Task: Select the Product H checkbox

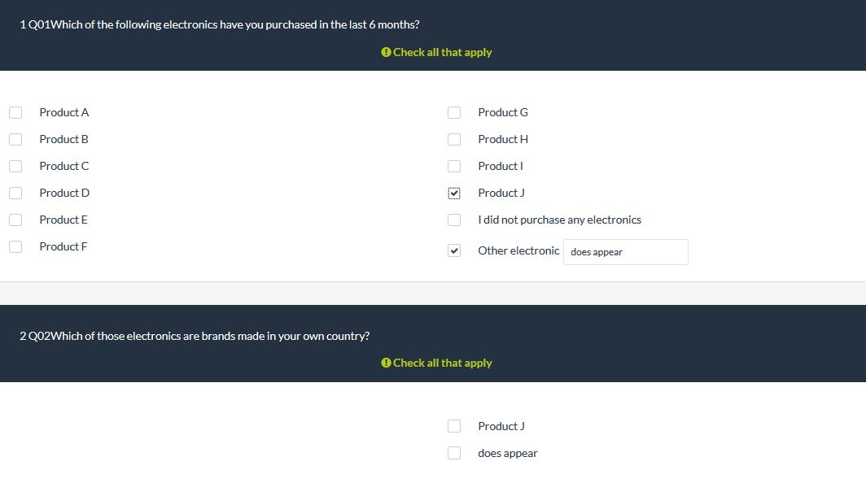Action: [454, 139]
